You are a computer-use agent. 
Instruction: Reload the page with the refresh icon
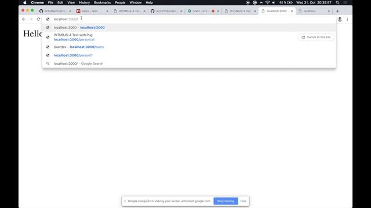click(38, 19)
